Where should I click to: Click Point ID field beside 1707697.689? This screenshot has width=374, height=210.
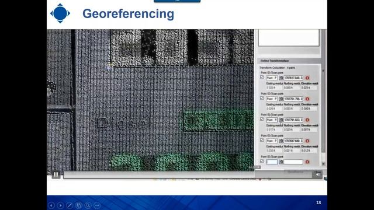coord(272,141)
